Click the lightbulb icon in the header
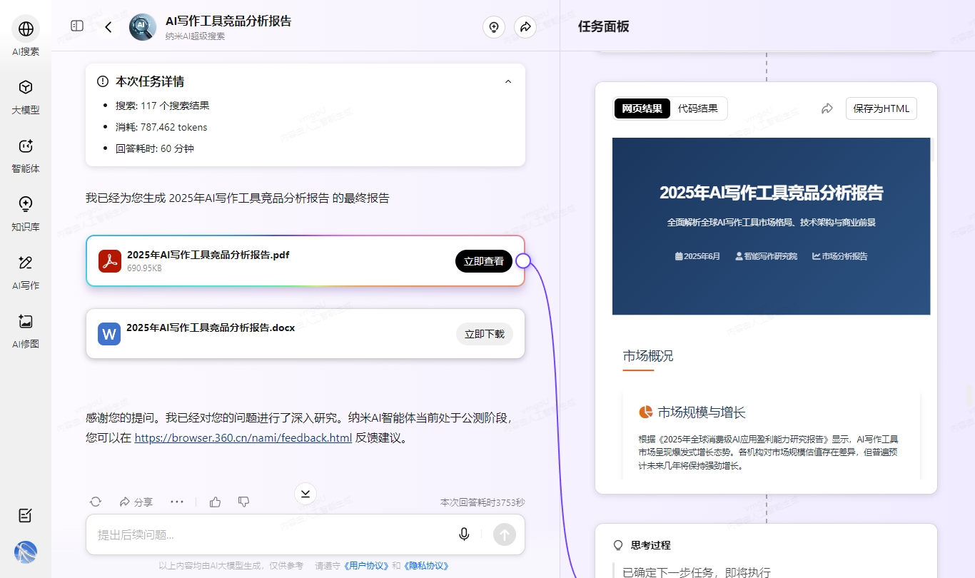This screenshot has width=975, height=578. tap(493, 27)
